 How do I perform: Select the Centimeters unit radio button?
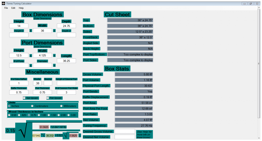[32, 106]
